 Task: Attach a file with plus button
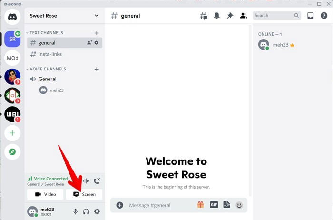120,205
